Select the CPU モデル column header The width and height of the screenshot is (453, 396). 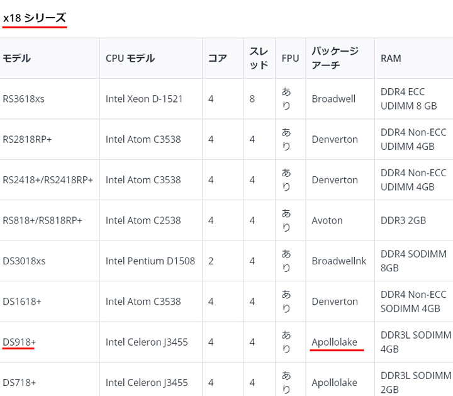tap(130, 59)
